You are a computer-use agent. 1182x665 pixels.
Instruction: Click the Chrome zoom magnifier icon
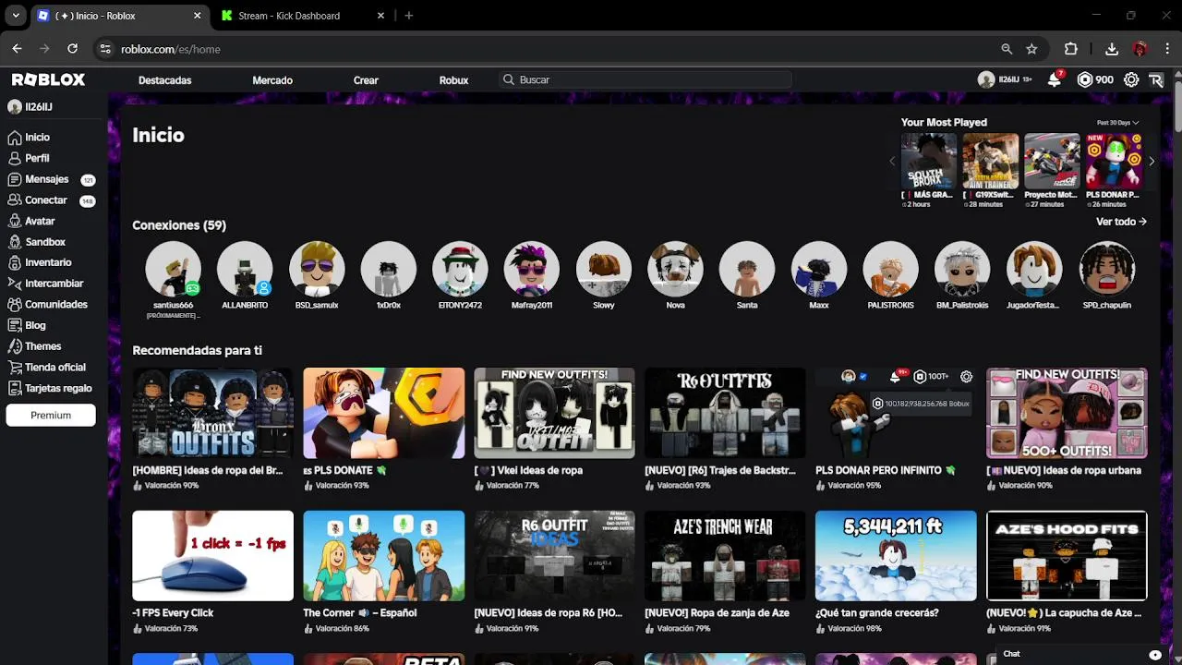(1007, 49)
